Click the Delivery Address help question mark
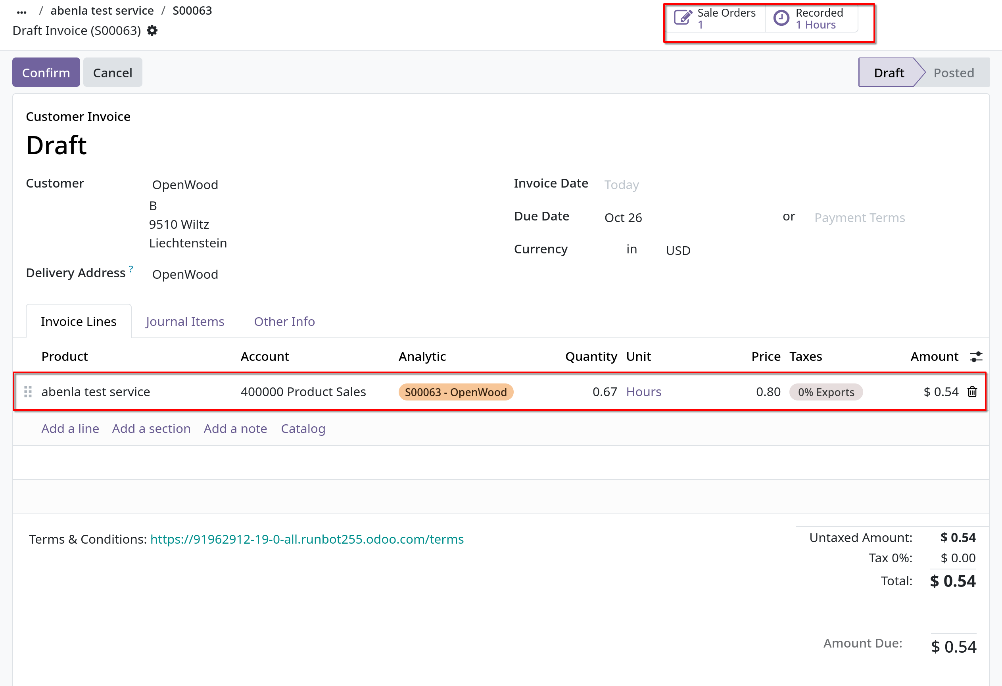This screenshot has width=1002, height=686. click(131, 269)
